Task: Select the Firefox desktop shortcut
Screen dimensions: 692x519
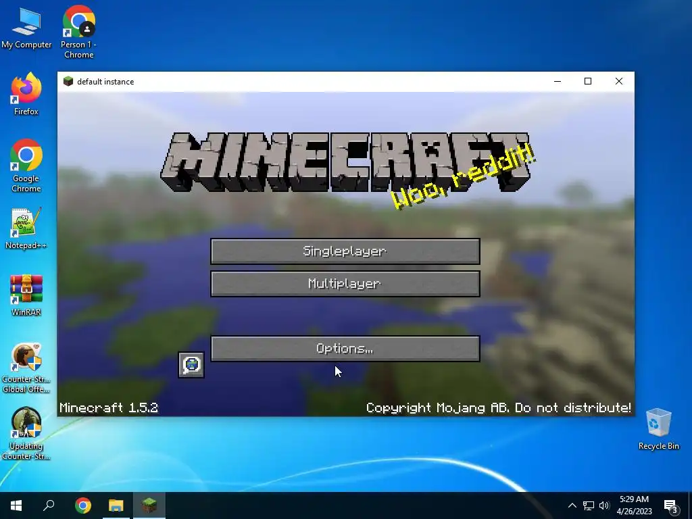Action: tap(26, 93)
